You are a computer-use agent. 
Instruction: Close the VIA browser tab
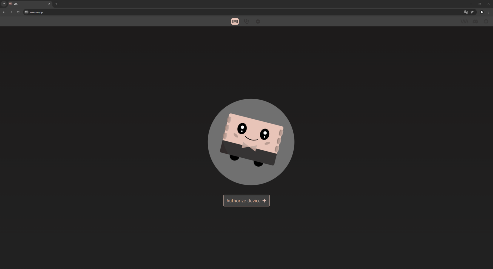click(49, 4)
